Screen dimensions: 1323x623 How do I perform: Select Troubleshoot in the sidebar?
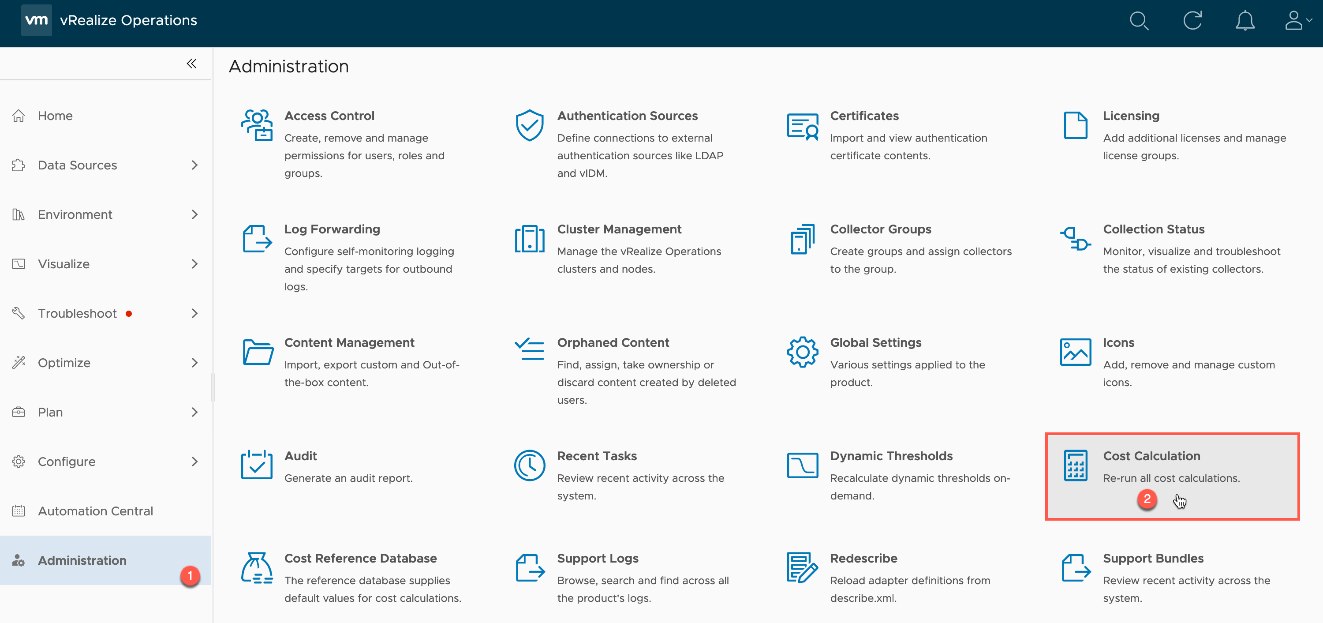(105, 313)
